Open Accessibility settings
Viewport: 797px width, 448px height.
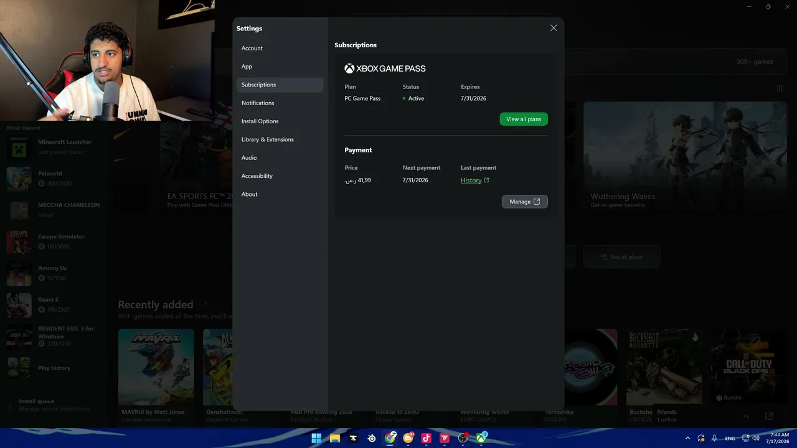280,176
